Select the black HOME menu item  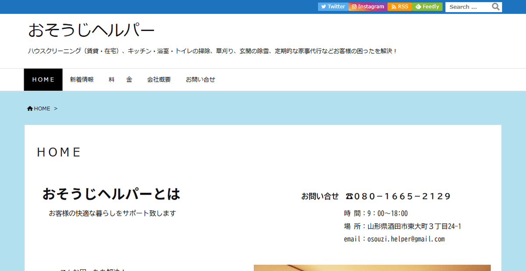point(43,80)
